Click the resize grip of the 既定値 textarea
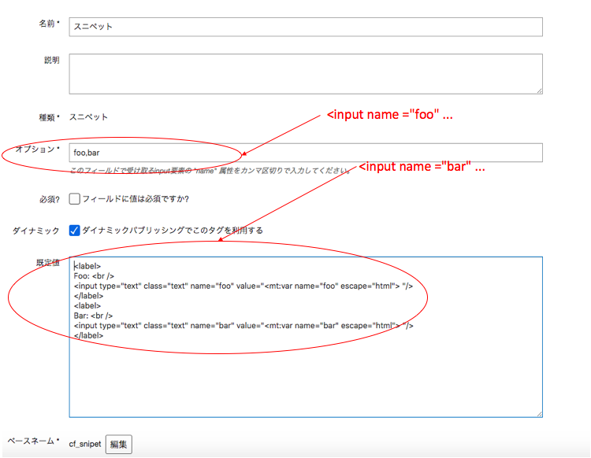The width and height of the screenshot is (591, 458). [x=539, y=414]
